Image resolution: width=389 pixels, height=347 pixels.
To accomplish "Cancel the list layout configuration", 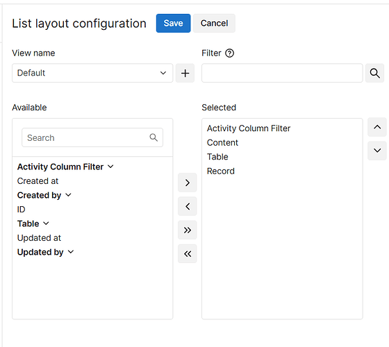I will tap(214, 24).
